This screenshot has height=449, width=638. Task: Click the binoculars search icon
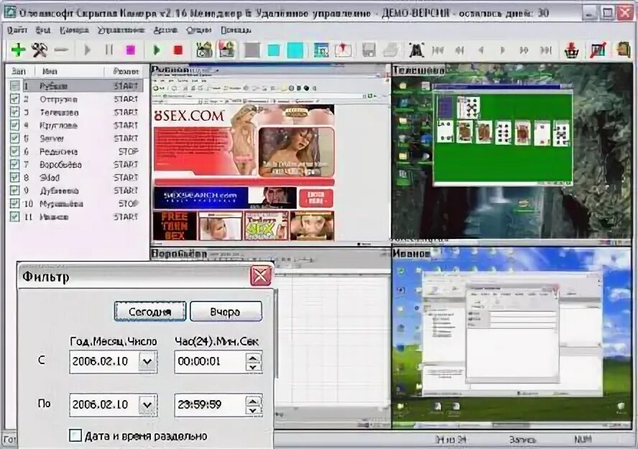[x=416, y=50]
